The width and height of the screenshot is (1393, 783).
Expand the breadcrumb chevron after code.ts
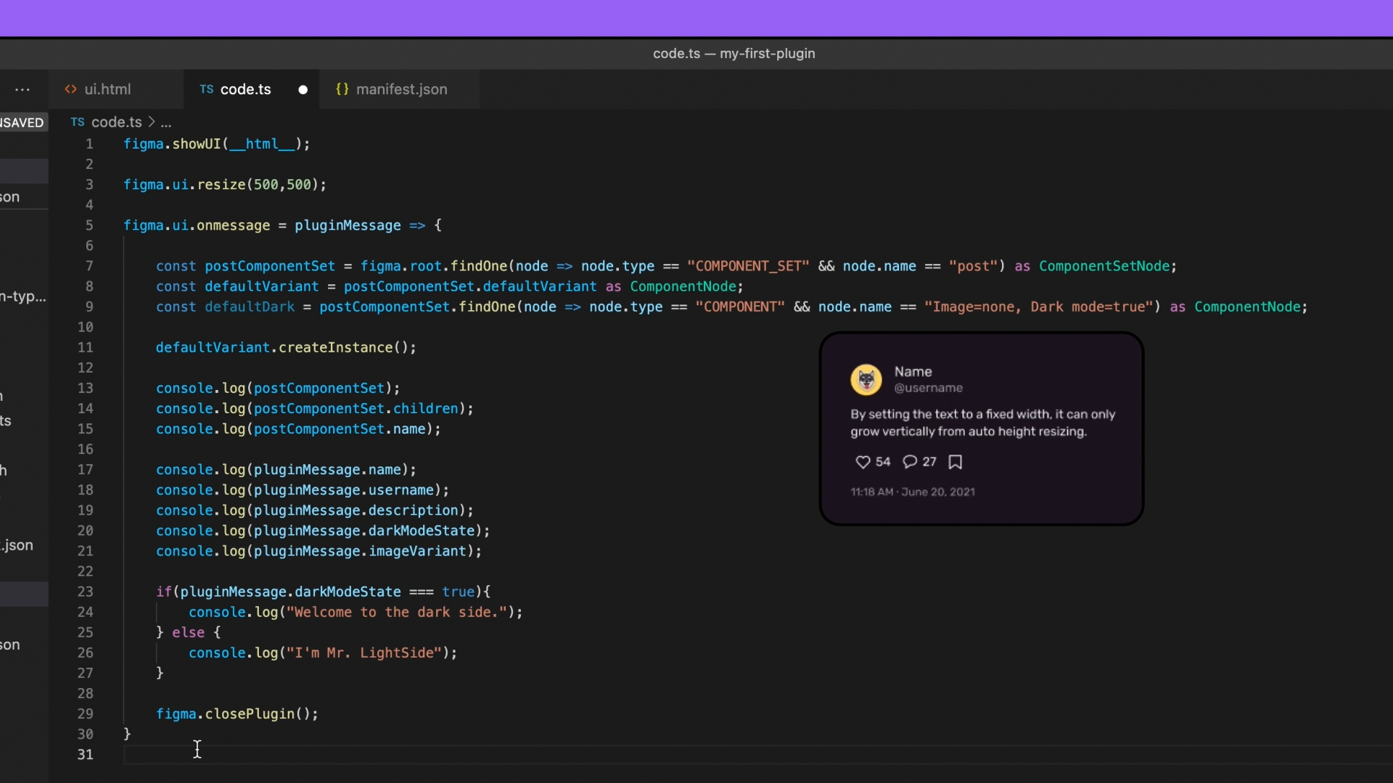coord(152,122)
